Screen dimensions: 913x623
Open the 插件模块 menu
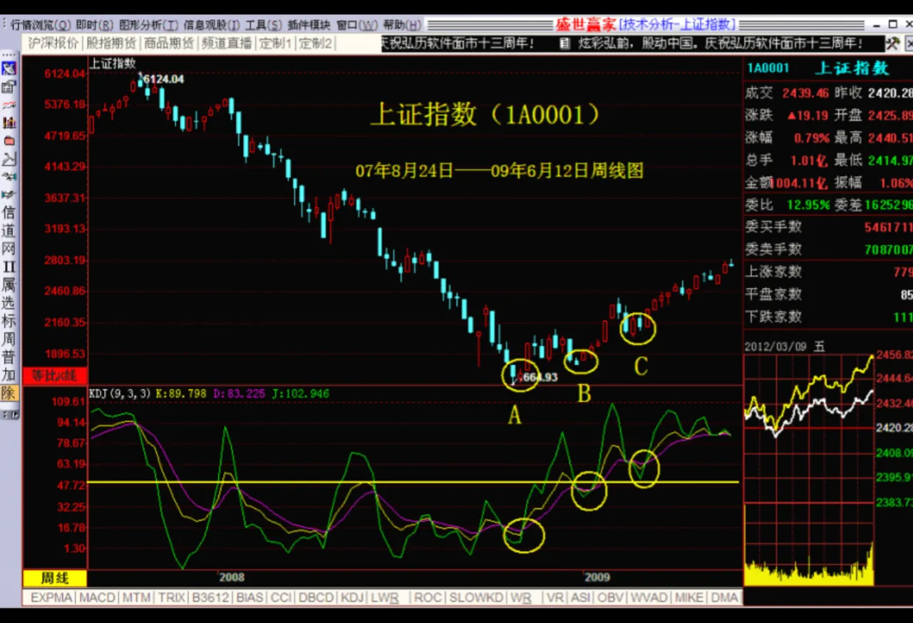(x=310, y=25)
